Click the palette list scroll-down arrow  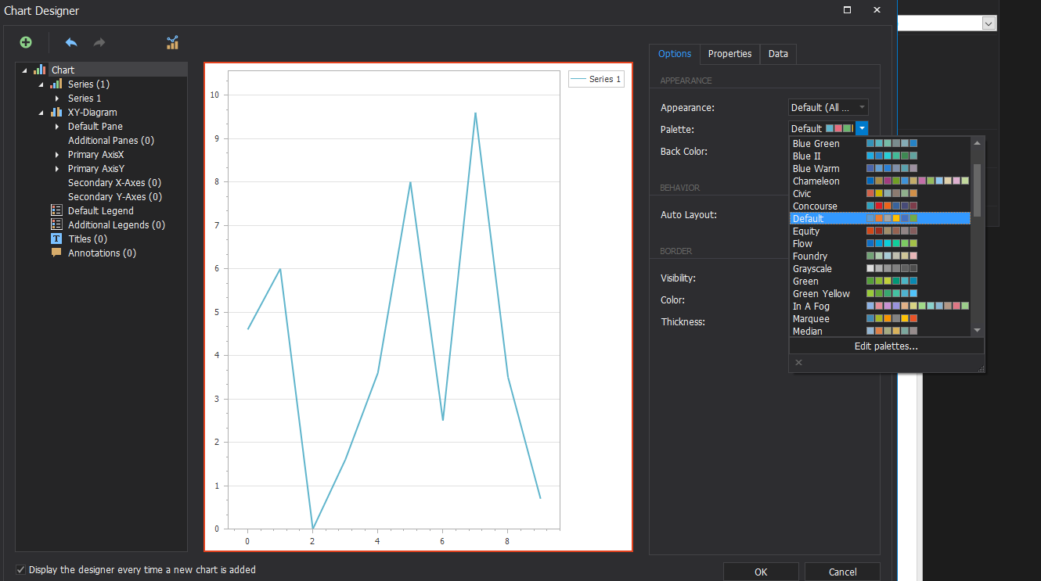tap(977, 331)
